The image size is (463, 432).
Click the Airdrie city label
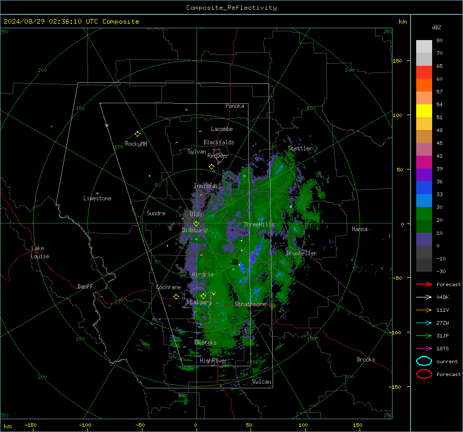click(x=203, y=274)
